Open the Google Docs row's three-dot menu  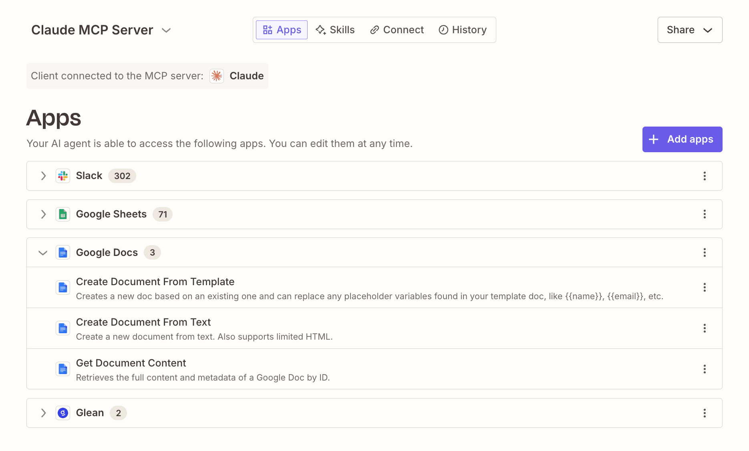705,252
